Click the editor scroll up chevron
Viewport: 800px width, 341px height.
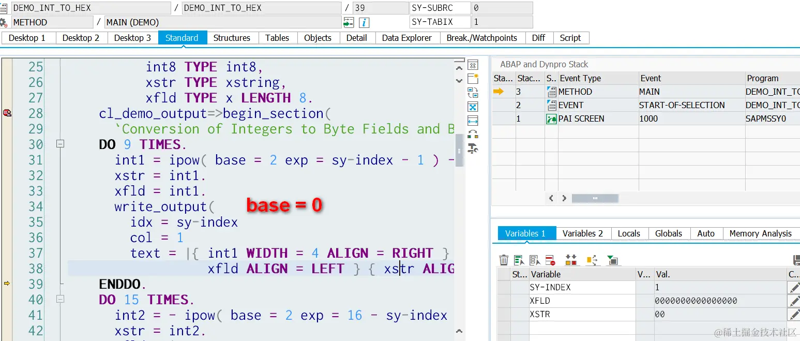pos(459,67)
